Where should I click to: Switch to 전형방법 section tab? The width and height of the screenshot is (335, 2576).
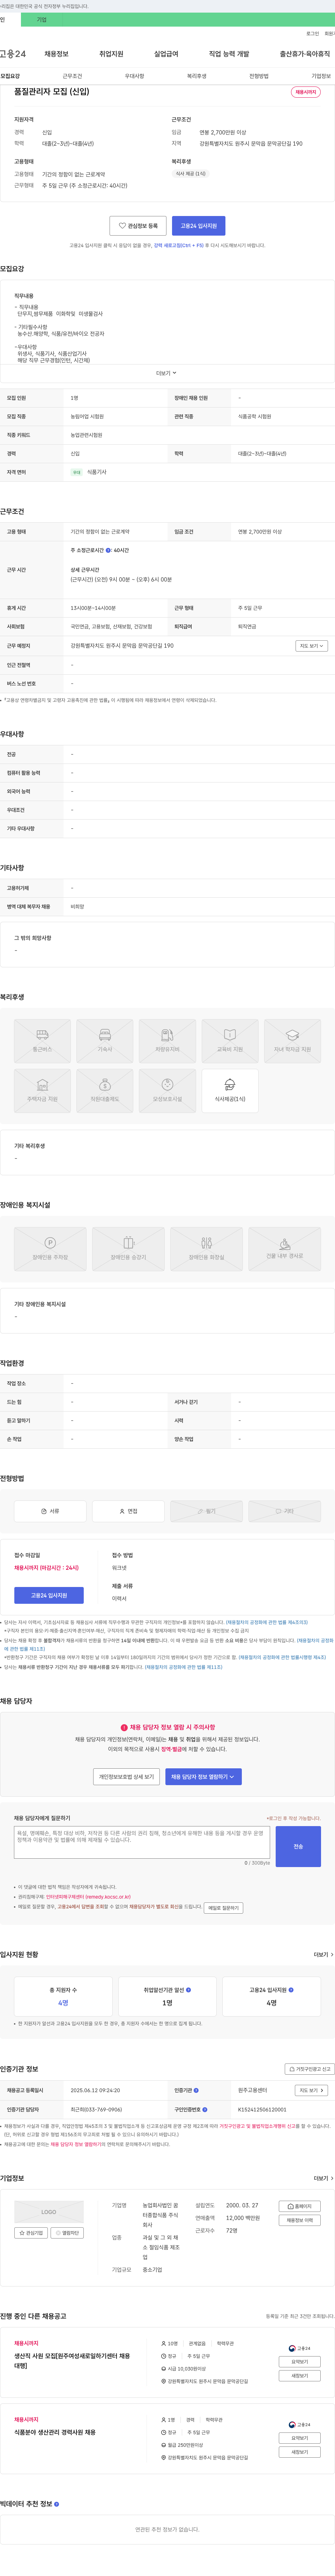[x=259, y=76]
